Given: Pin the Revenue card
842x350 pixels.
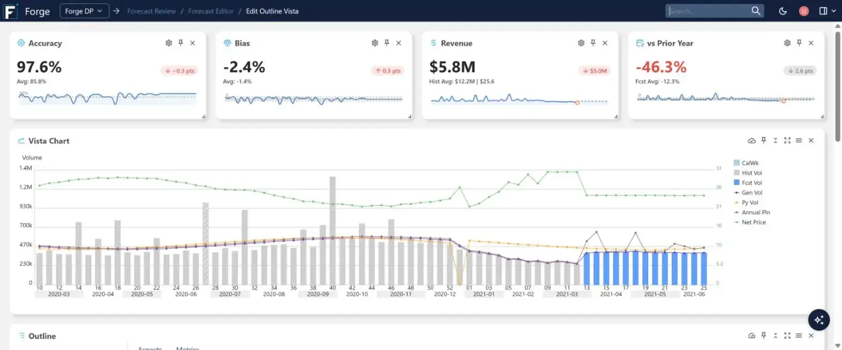Looking at the screenshot, I should tap(593, 43).
